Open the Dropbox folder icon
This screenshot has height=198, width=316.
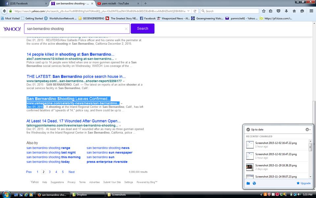coord(248,183)
